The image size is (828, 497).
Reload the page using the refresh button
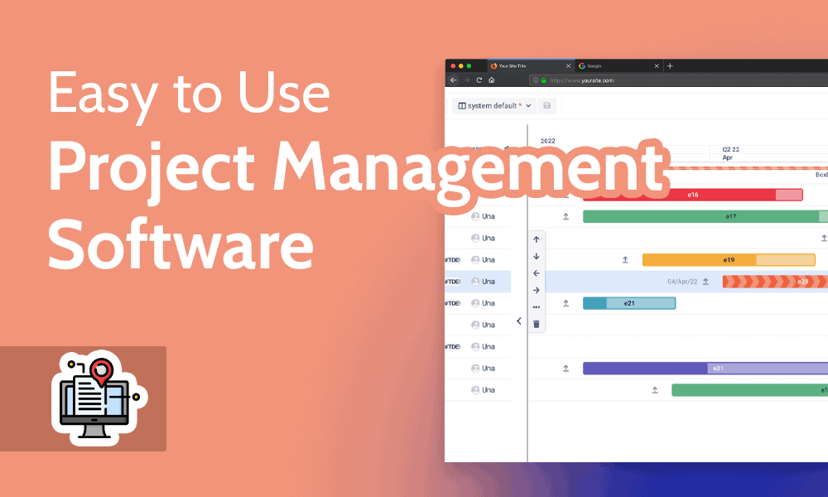point(478,80)
